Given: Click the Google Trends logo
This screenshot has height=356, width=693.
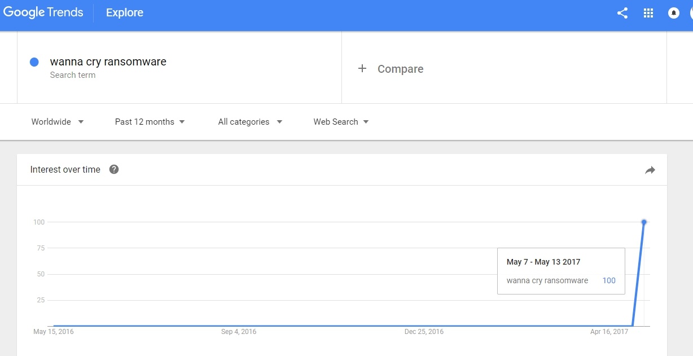Looking at the screenshot, I should (x=43, y=12).
